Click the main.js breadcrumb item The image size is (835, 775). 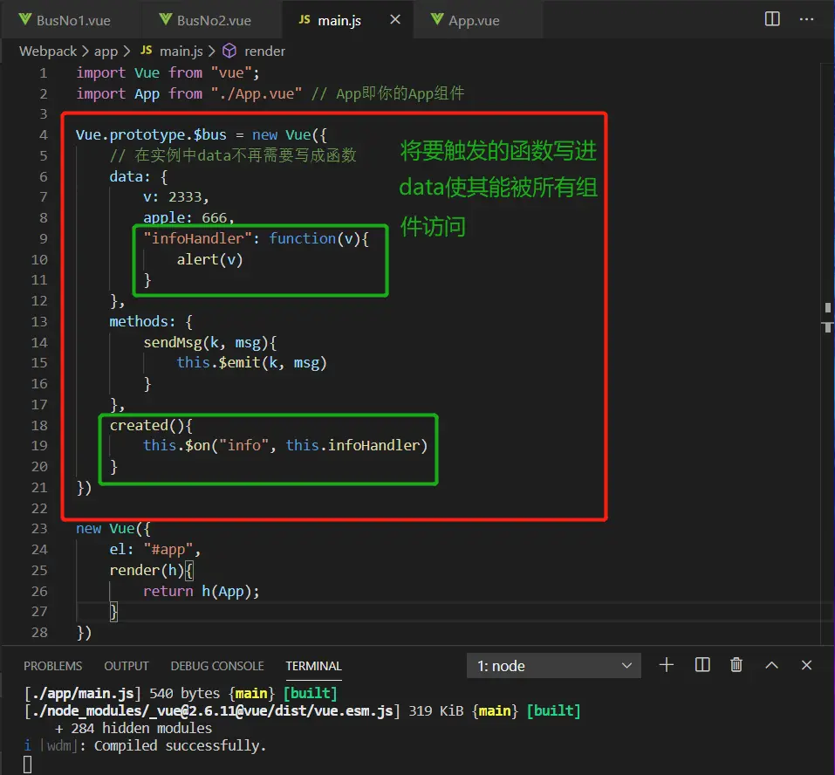coord(181,51)
